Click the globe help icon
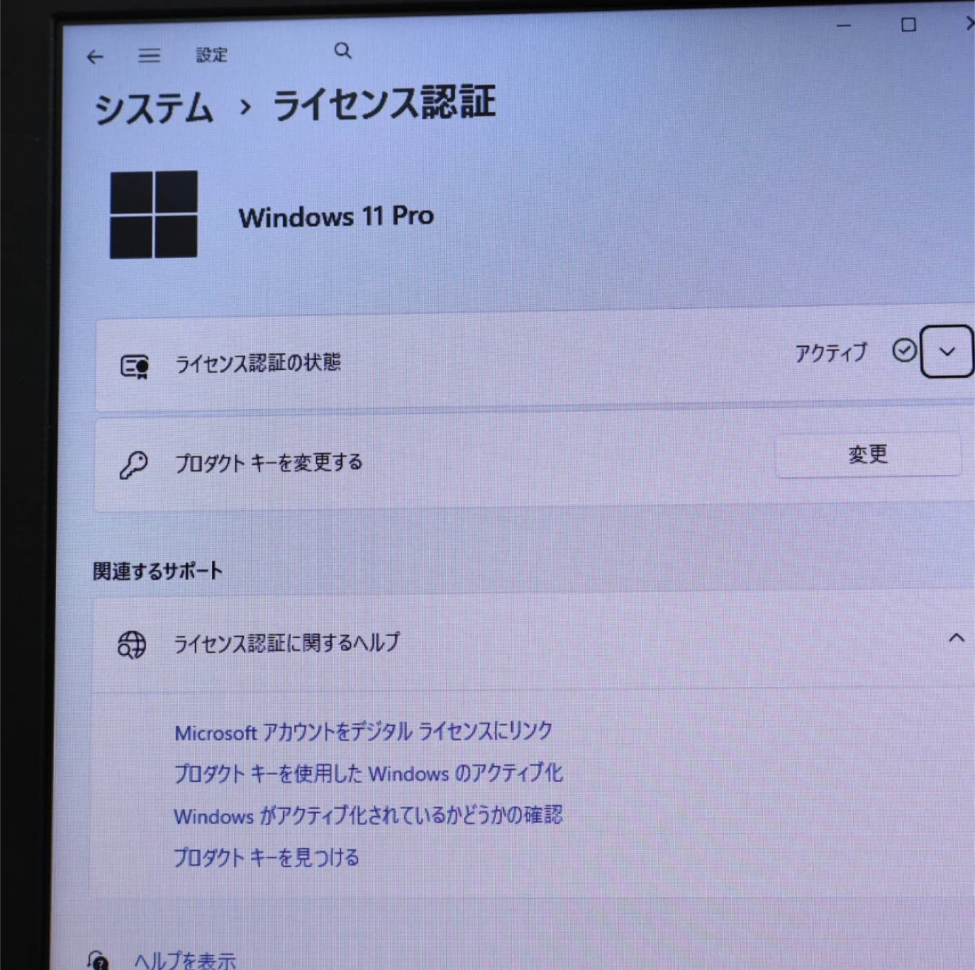This screenshot has height=970, width=975. pyautogui.click(x=131, y=644)
